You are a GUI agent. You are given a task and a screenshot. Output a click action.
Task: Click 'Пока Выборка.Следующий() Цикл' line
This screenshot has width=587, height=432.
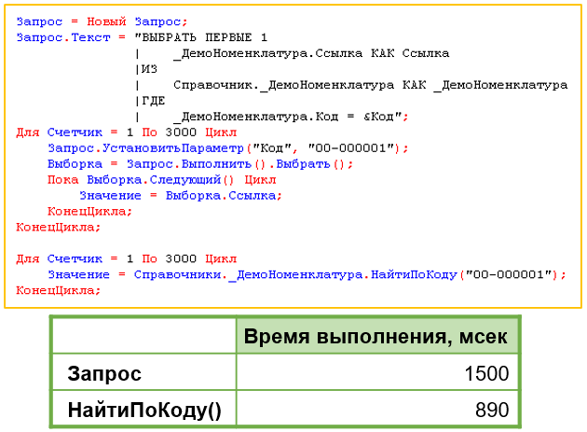click(x=162, y=180)
